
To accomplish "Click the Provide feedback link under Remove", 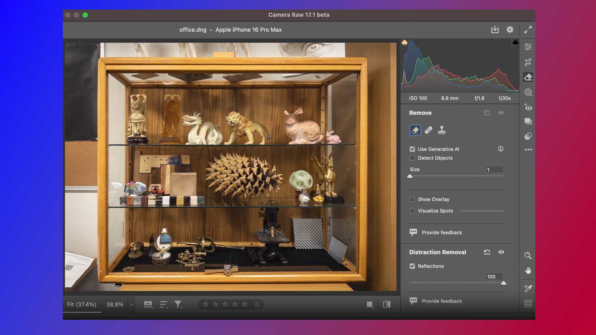I will tap(441, 232).
